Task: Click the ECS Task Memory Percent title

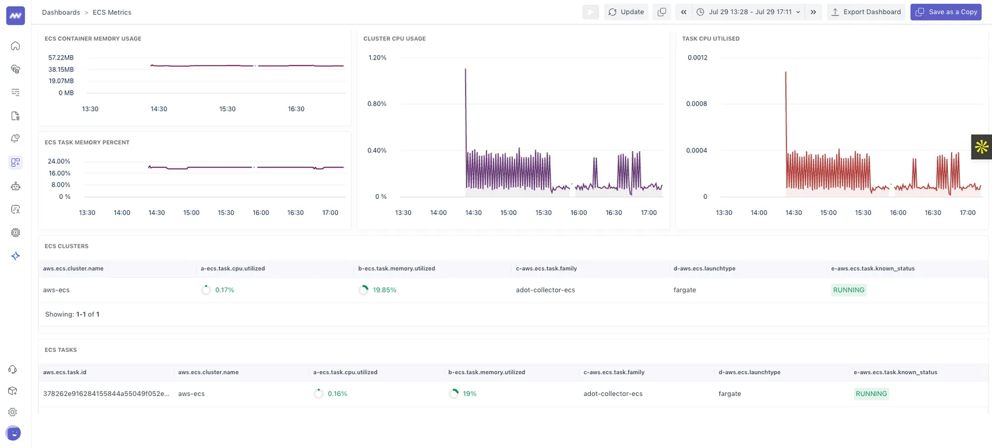Action: click(x=87, y=143)
